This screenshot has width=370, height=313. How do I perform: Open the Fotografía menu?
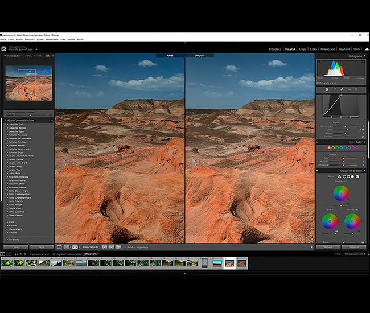[29, 39]
